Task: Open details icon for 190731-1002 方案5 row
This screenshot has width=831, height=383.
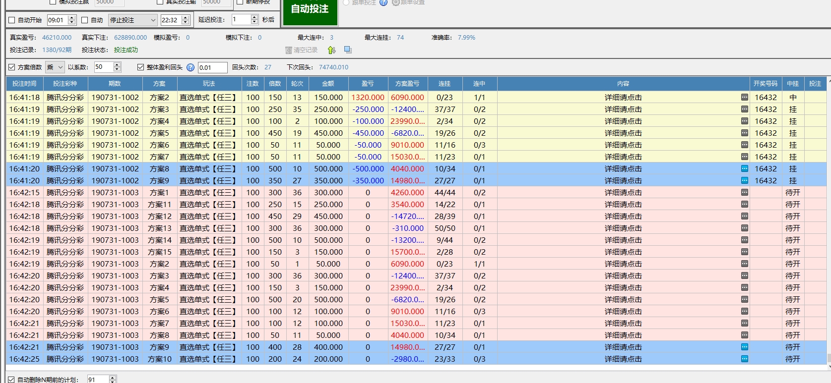Action: 744,133
